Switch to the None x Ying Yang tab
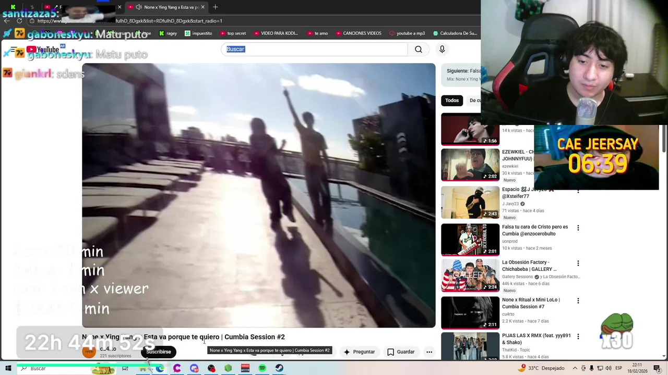This screenshot has height=375, width=668. click(166, 7)
